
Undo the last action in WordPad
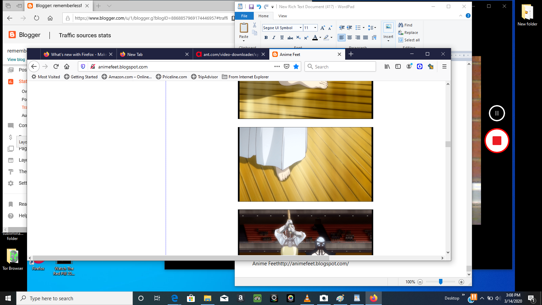[x=259, y=7]
